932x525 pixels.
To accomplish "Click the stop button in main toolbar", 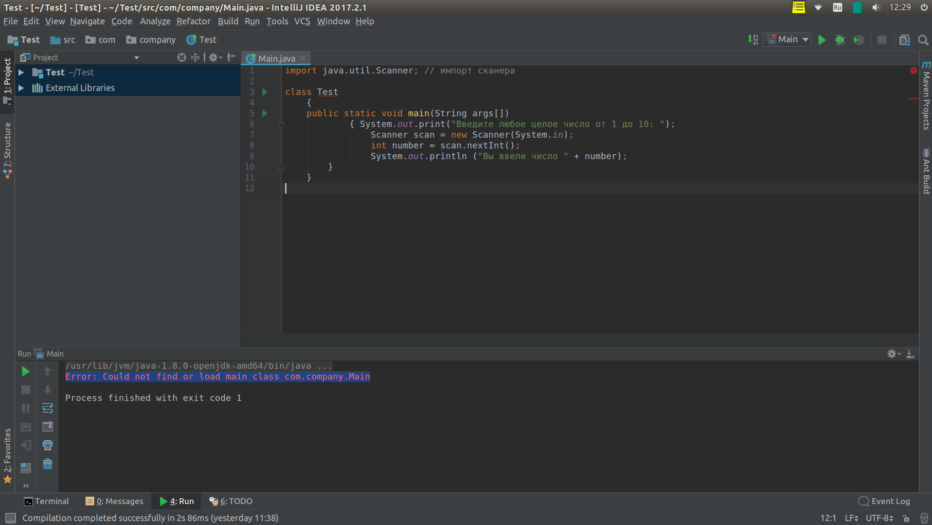I will point(881,40).
